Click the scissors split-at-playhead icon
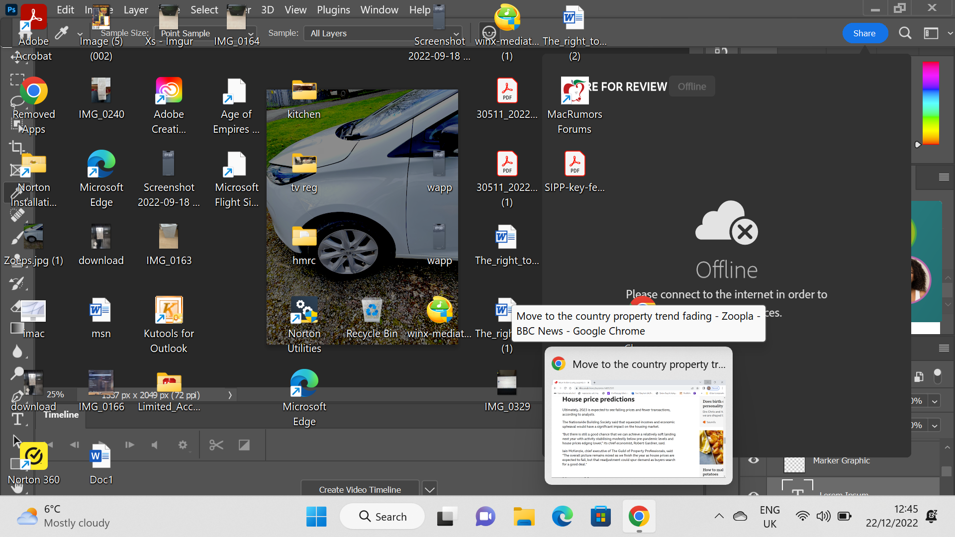The image size is (955, 537). click(216, 445)
